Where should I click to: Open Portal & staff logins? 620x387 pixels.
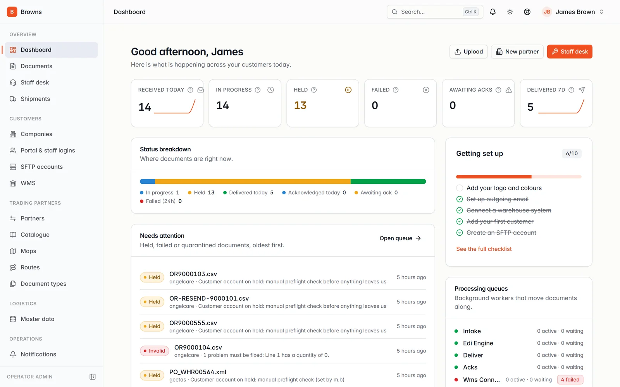click(51, 151)
